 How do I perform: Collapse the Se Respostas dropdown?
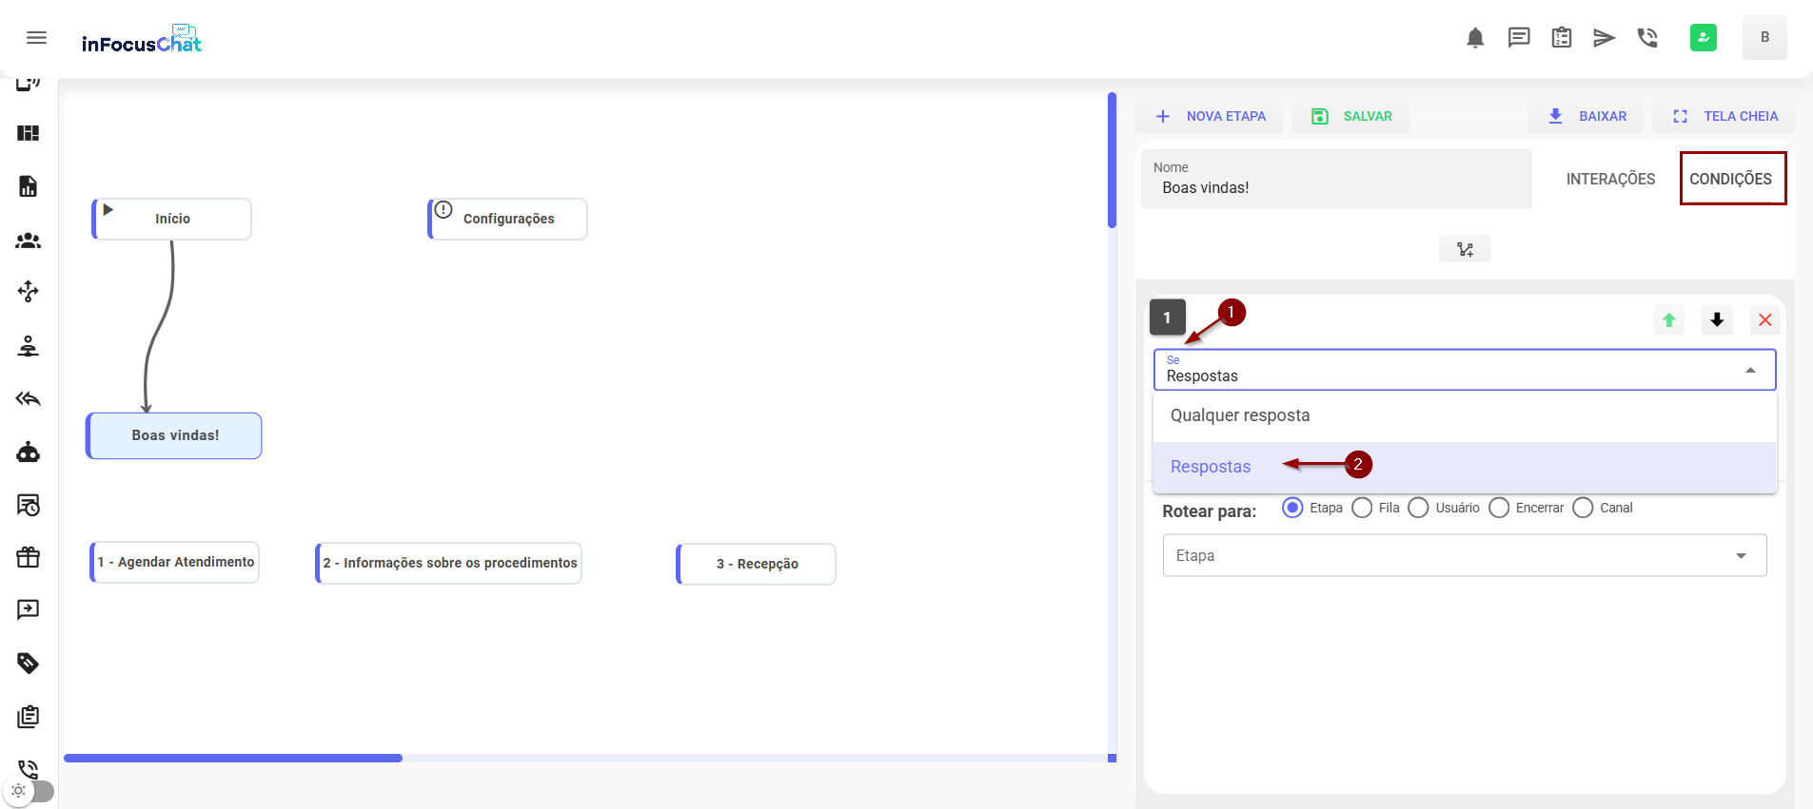point(1749,371)
